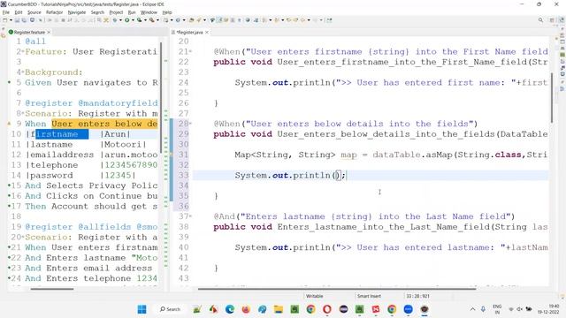
Task: Click the New file toolbar icon
Action: click(x=5, y=20)
